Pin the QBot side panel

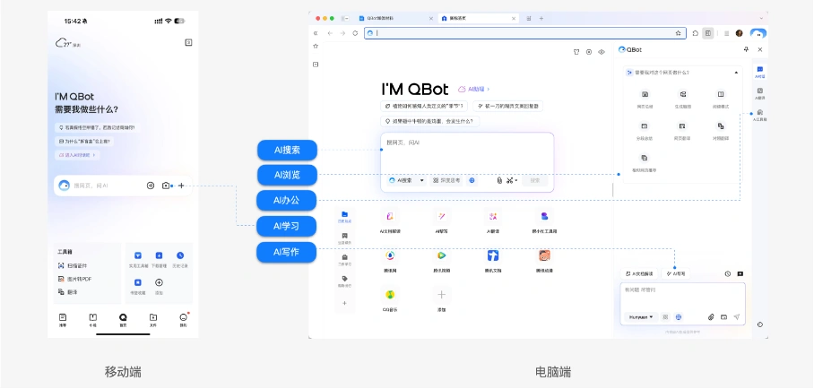(746, 49)
